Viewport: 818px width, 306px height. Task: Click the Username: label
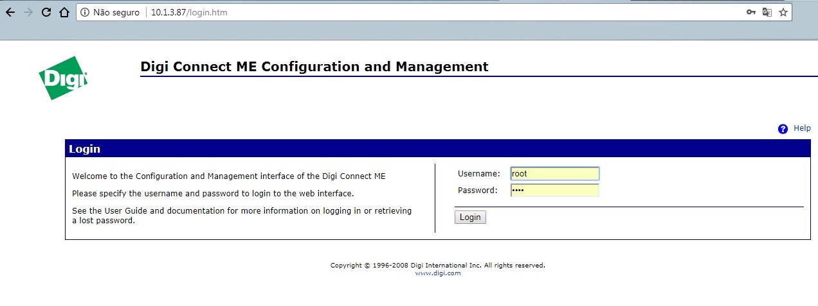[479, 174]
